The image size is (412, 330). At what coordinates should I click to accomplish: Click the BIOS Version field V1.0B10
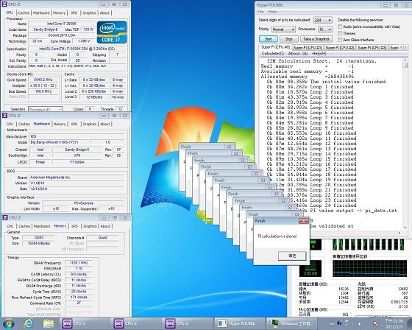pos(77,183)
